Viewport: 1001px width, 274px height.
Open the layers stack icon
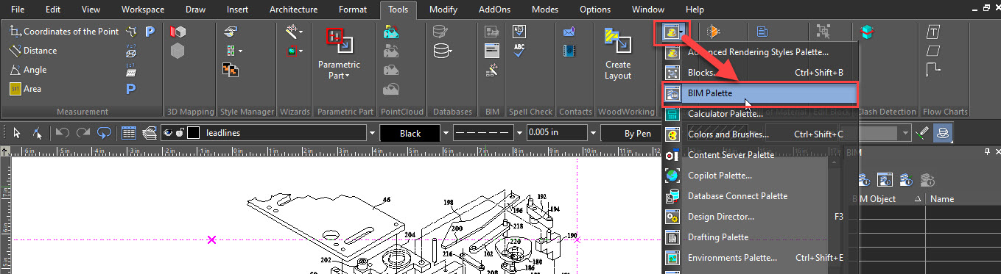point(150,134)
